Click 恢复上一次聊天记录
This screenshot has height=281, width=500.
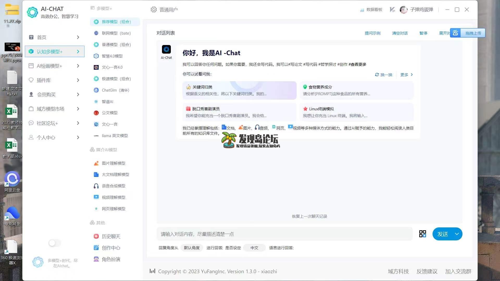point(309,216)
